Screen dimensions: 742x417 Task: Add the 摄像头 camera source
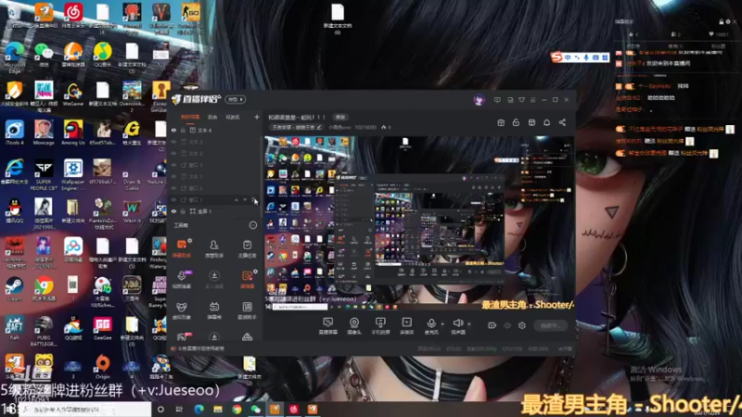(x=354, y=326)
